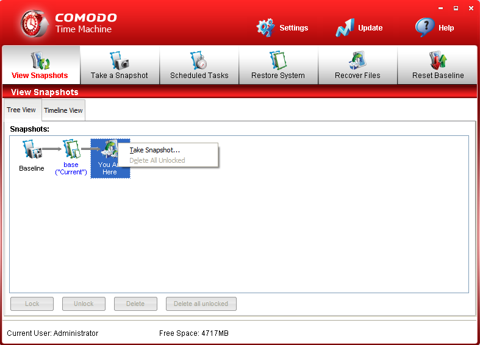Screen dimensions: 480x345
Task: Click the Restore System icon
Action: tap(278, 61)
